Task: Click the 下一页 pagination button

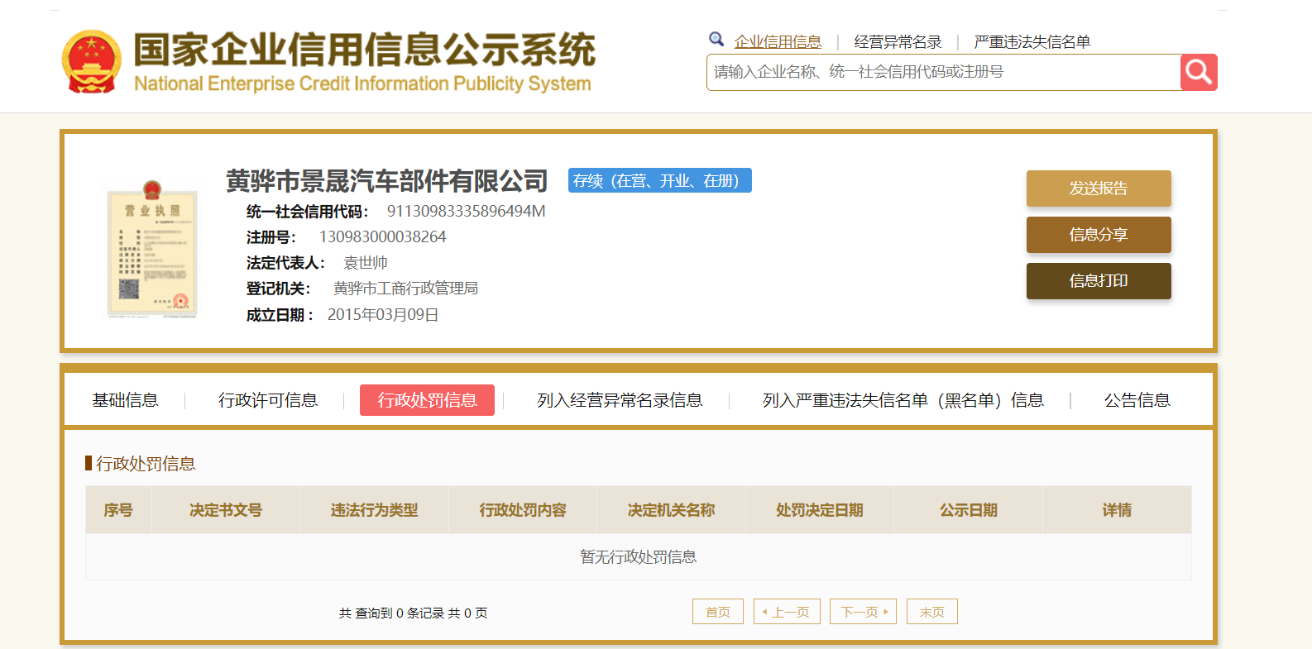Action: (x=863, y=612)
